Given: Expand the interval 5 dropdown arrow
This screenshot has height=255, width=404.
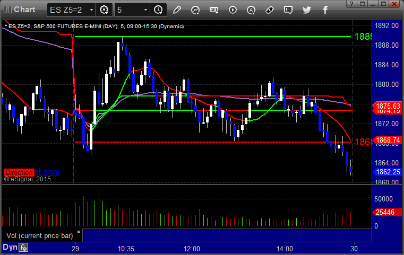Looking at the screenshot, I should [x=145, y=10].
